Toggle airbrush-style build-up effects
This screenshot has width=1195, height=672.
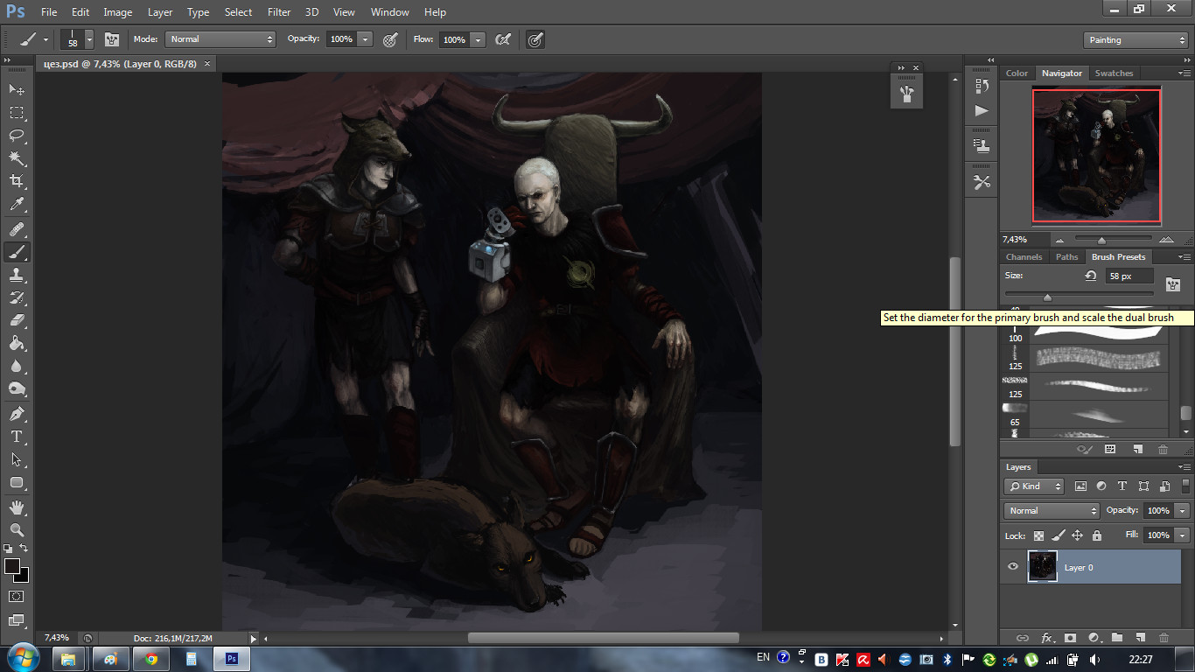click(x=503, y=39)
